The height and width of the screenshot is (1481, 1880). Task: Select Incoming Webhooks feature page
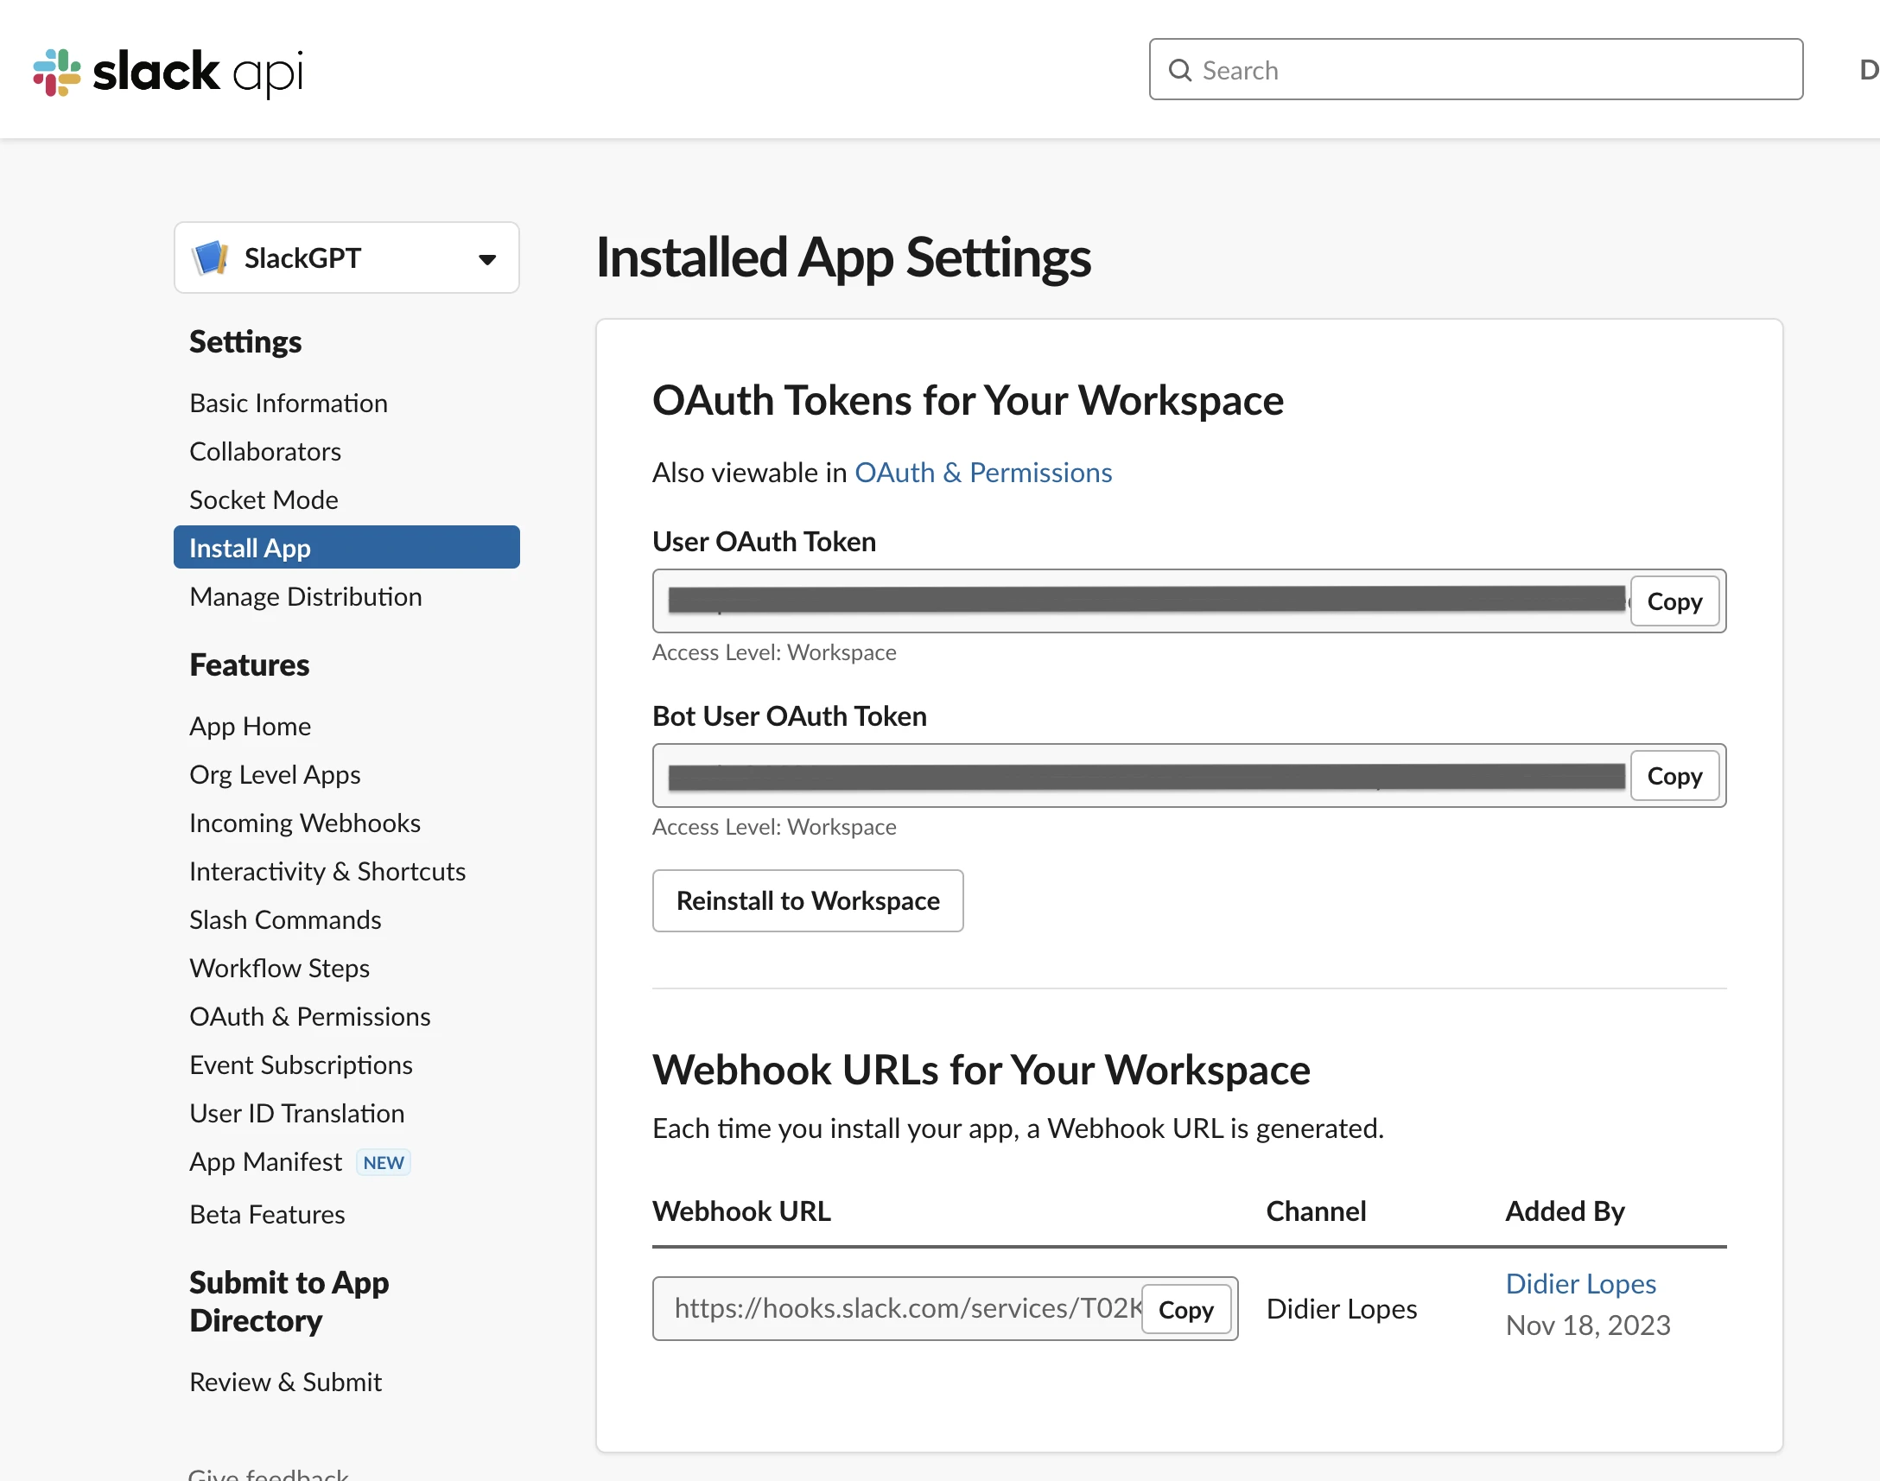pos(304,823)
